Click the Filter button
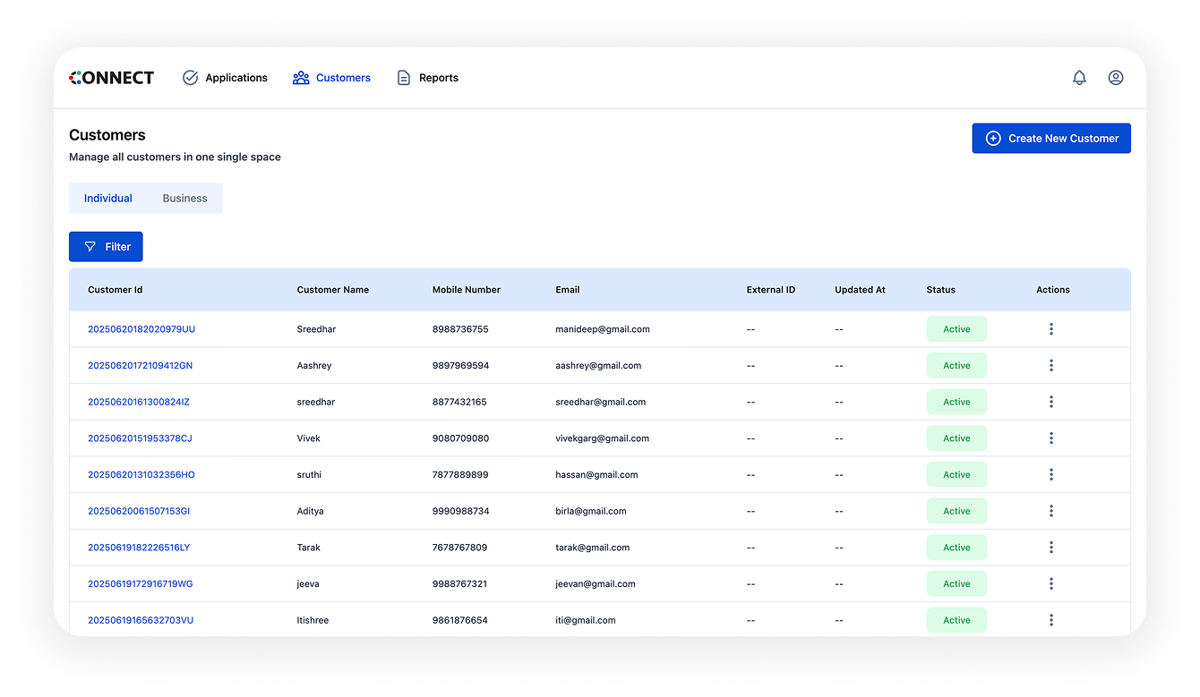1200x697 pixels. click(106, 246)
